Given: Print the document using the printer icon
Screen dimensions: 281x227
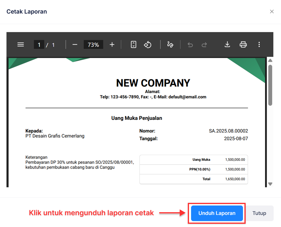Looking at the screenshot, I should pos(243,44).
